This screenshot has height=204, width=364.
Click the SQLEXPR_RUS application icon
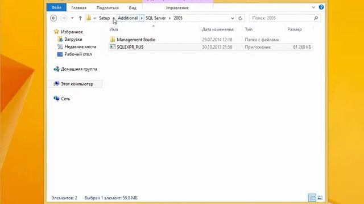pos(113,46)
